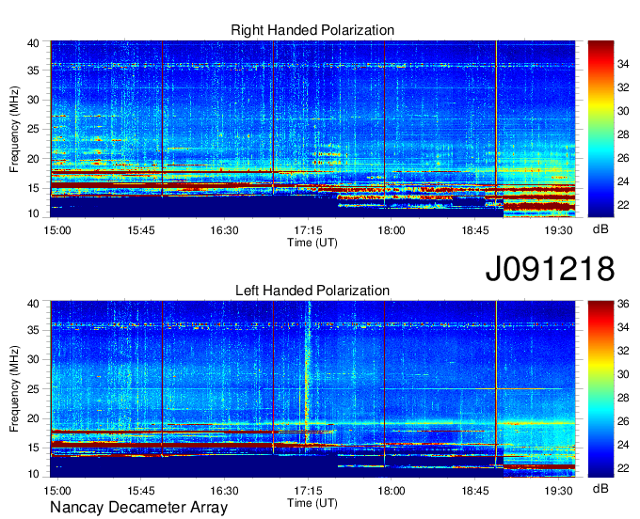The image size is (640, 519).
Task: Click the 30 value on the bottom color bar scale
Action: (x=623, y=374)
